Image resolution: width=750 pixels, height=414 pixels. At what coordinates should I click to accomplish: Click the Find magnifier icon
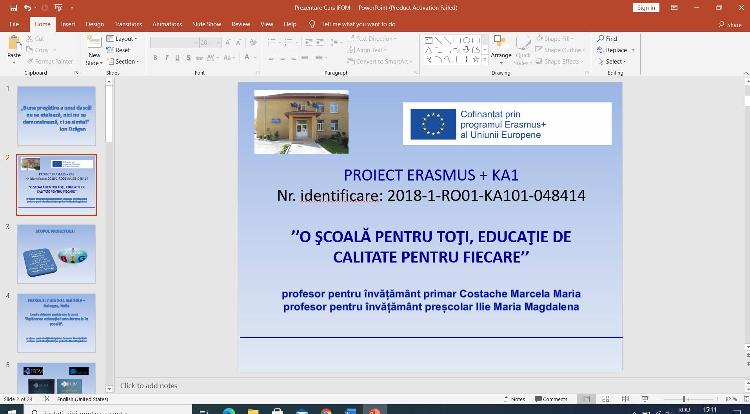tap(601, 38)
